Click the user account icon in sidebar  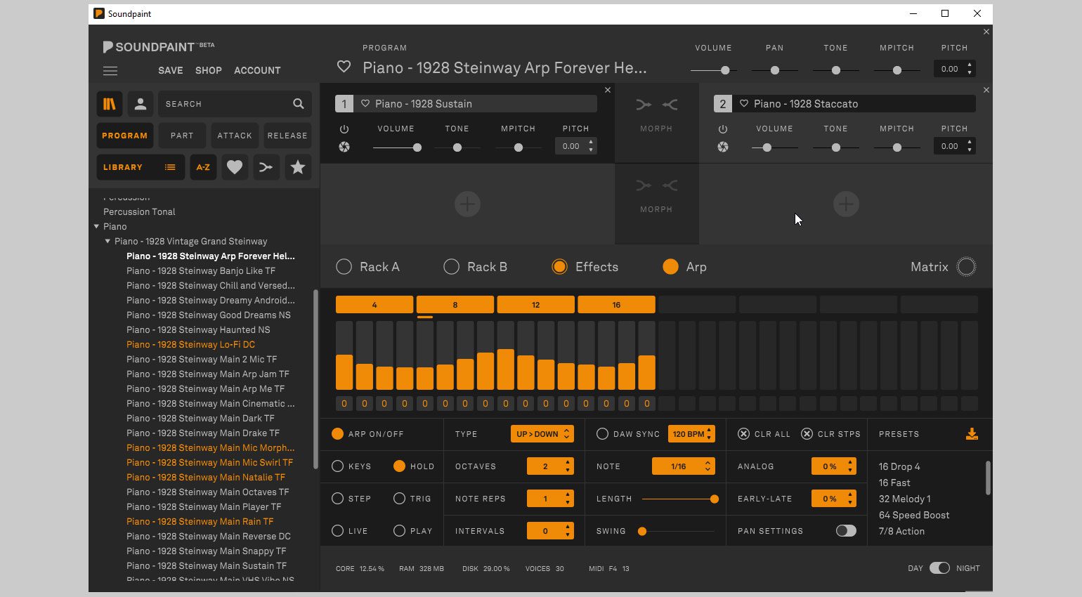(x=141, y=103)
